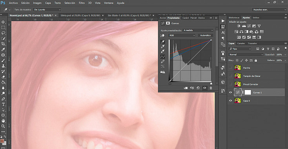Choose draw curve pencil icon
Screen dimensions: 288x149
point(162,61)
